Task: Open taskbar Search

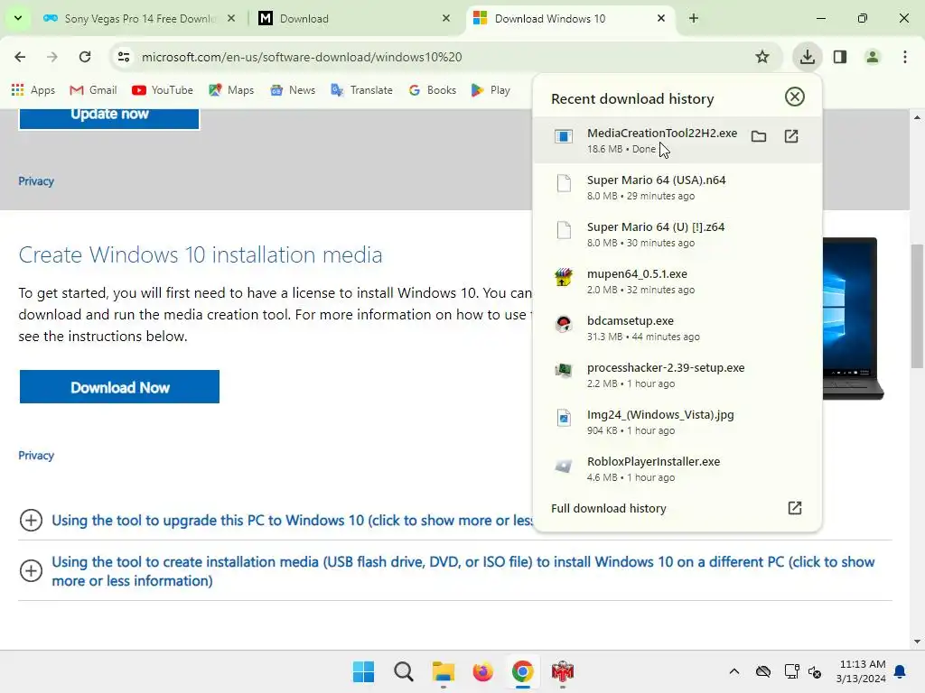Action: click(404, 671)
